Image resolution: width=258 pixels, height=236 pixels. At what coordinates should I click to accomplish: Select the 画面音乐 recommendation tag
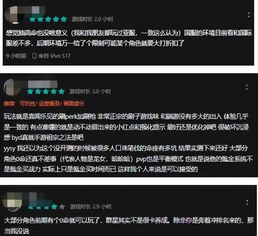(x=74, y=104)
